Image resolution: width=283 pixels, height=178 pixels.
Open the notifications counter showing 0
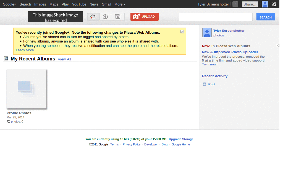[235, 4]
